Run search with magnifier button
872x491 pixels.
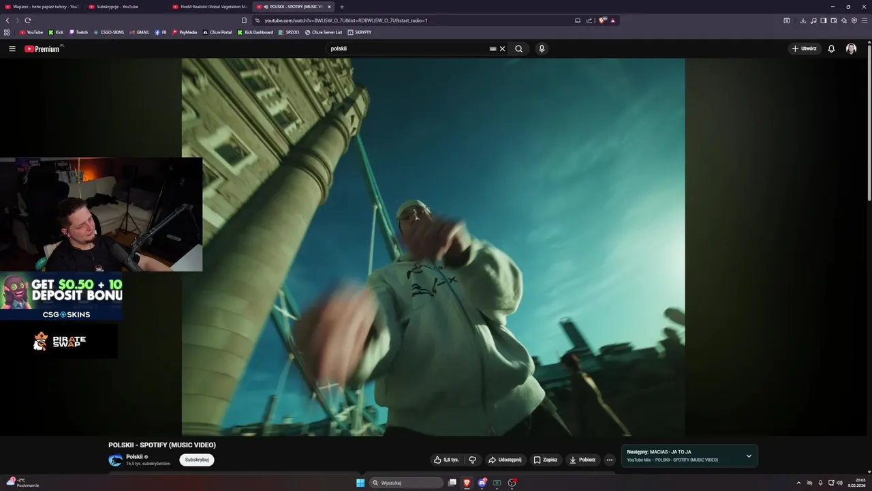519,49
